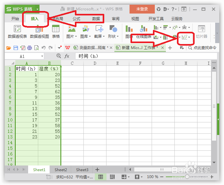Switch to normal view in status bar

point(100,177)
